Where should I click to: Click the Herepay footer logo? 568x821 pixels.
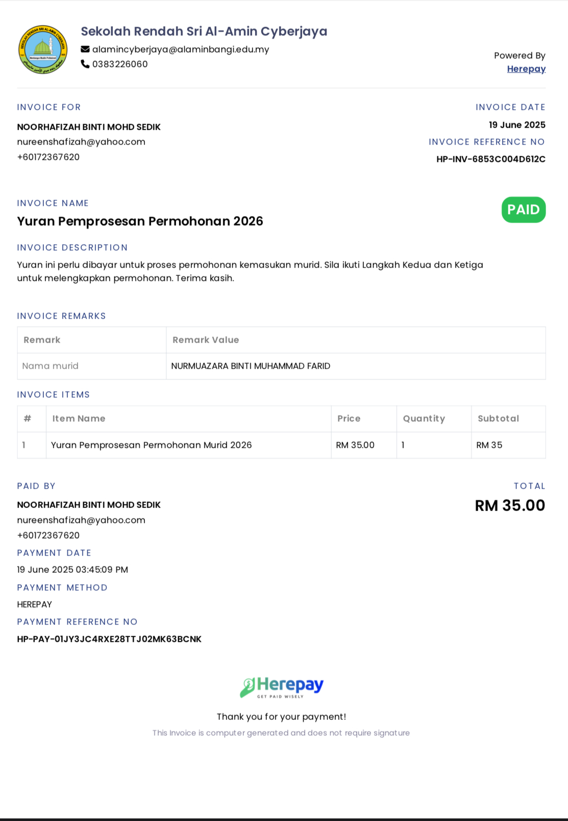pyautogui.click(x=282, y=687)
